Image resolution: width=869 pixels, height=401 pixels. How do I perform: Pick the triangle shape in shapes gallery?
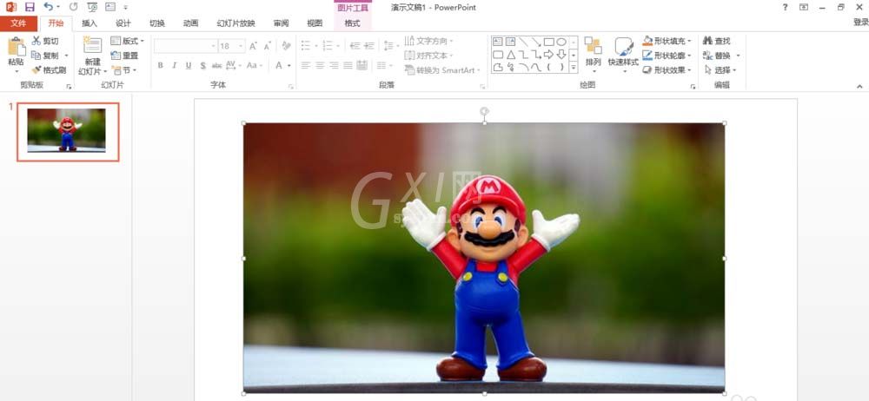(510, 55)
